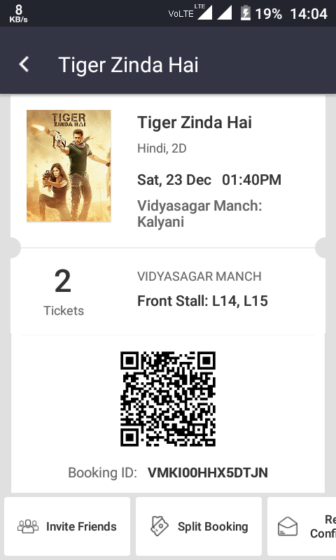Tap the envelope resend confirmation icon

pos(288,526)
